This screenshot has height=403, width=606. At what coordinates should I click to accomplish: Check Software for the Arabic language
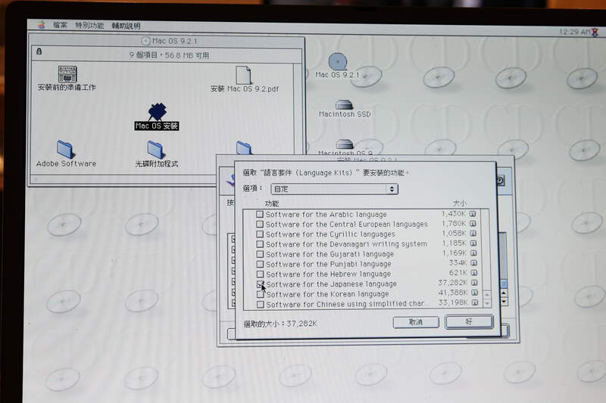tap(260, 214)
